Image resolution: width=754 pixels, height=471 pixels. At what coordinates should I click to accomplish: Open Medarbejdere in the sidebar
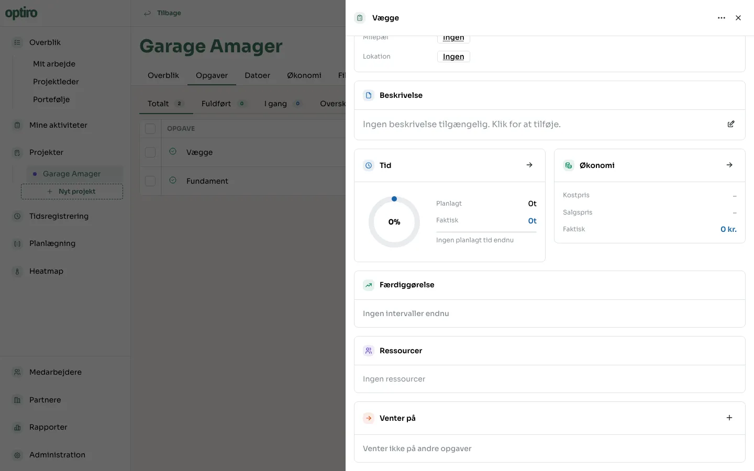[56, 372]
